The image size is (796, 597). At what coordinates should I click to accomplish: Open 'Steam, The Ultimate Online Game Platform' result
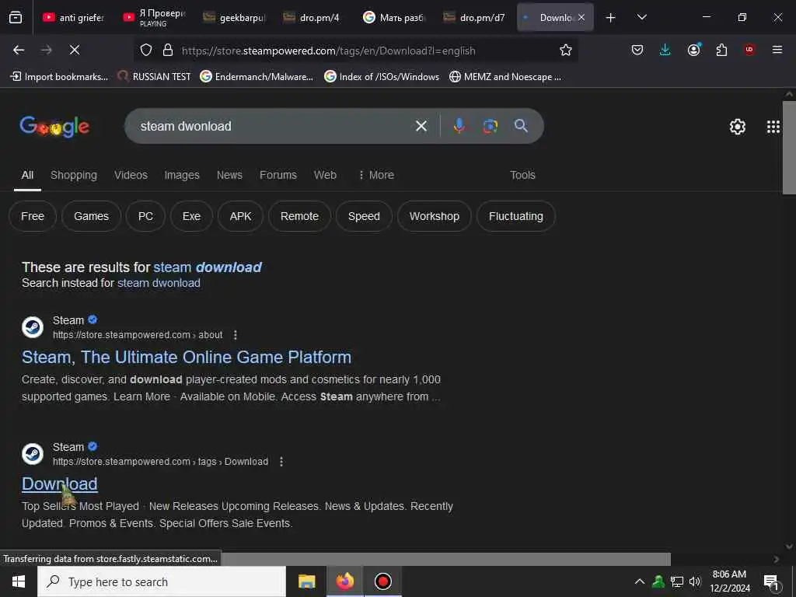(x=187, y=358)
